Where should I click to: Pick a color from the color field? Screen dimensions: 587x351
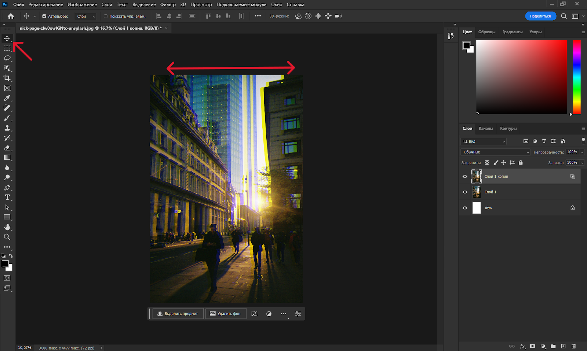[x=521, y=77]
